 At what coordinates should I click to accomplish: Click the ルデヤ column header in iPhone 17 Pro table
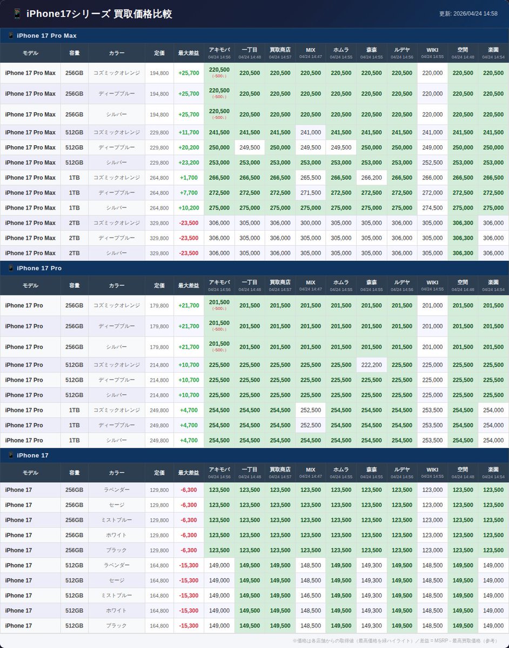tap(402, 286)
